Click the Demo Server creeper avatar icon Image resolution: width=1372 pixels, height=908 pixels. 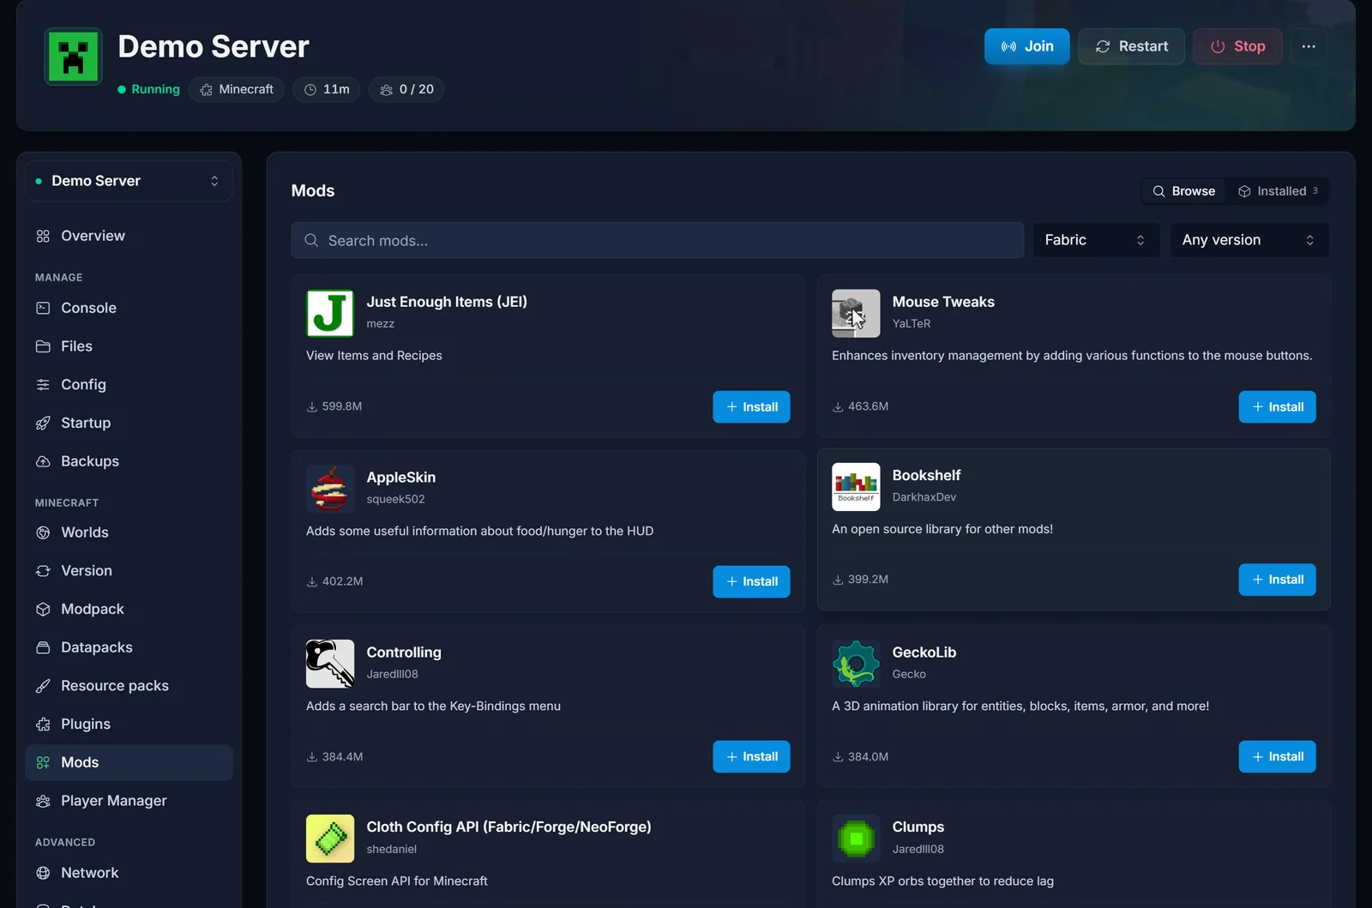(73, 57)
